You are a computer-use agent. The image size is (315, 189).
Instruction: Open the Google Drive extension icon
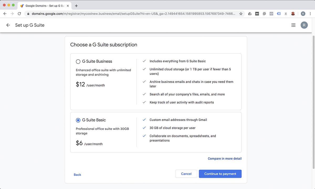[250, 13]
